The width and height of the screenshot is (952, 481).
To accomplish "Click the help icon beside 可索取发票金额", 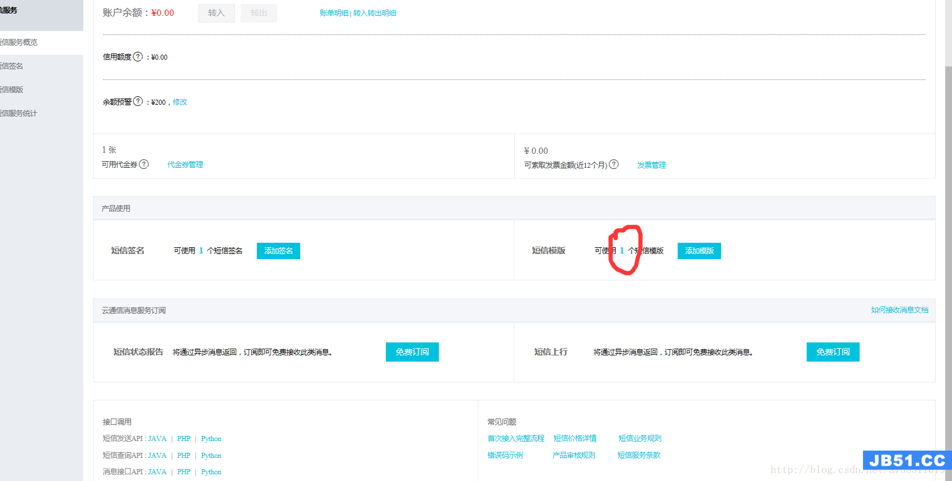I will pos(614,164).
